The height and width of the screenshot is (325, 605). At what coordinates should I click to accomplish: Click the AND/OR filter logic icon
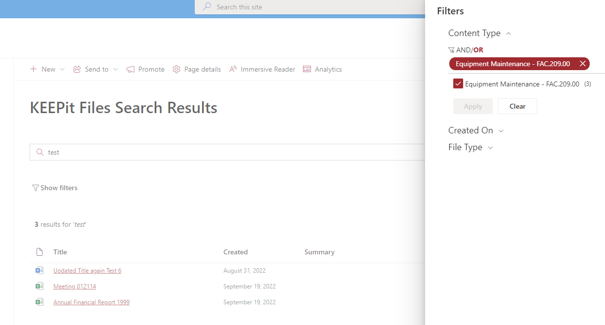[x=451, y=50]
